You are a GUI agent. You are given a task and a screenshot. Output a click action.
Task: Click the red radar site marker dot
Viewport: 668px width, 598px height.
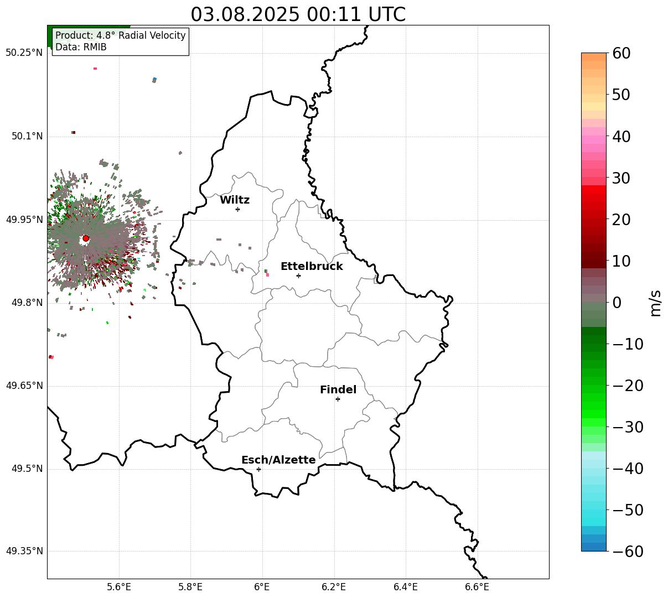click(86, 238)
